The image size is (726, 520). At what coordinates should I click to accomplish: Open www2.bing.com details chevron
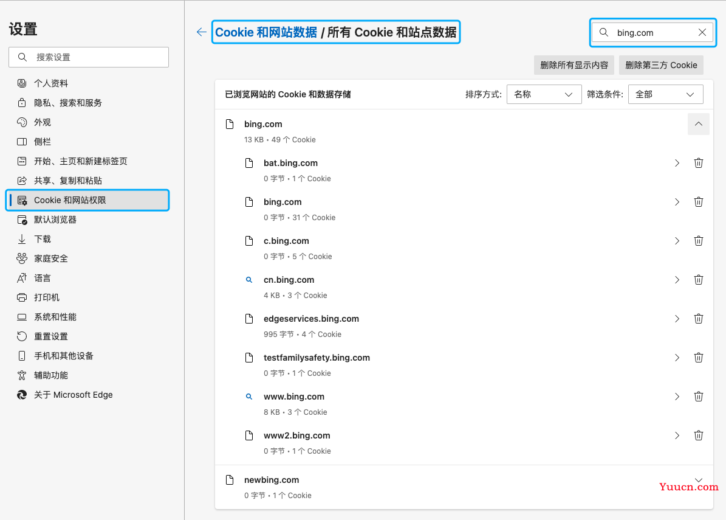[x=677, y=435]
